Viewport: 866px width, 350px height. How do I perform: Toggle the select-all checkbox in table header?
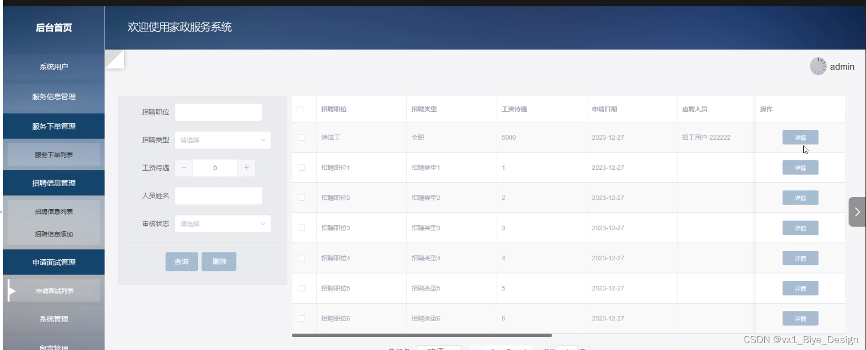(x=300, y=109)
